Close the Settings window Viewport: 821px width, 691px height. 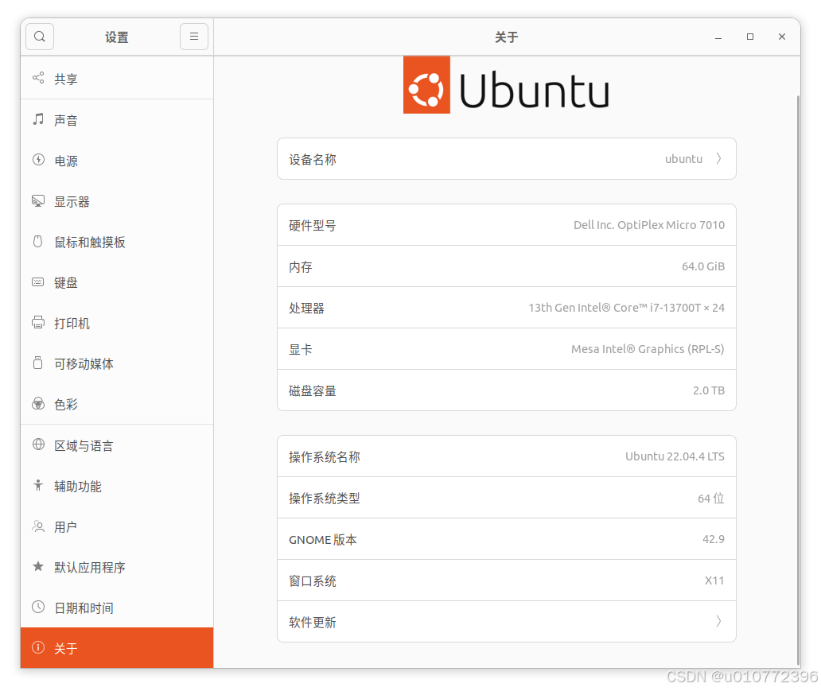[782, 37]
